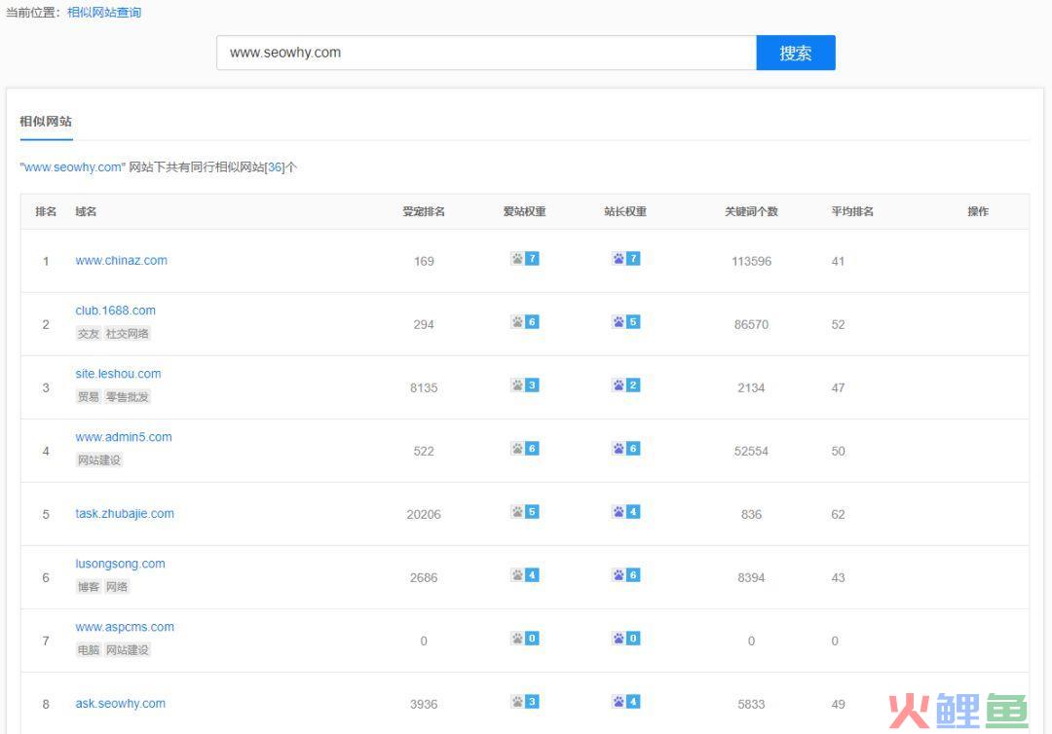Open the club.1688.com domain link

point(115,311)
